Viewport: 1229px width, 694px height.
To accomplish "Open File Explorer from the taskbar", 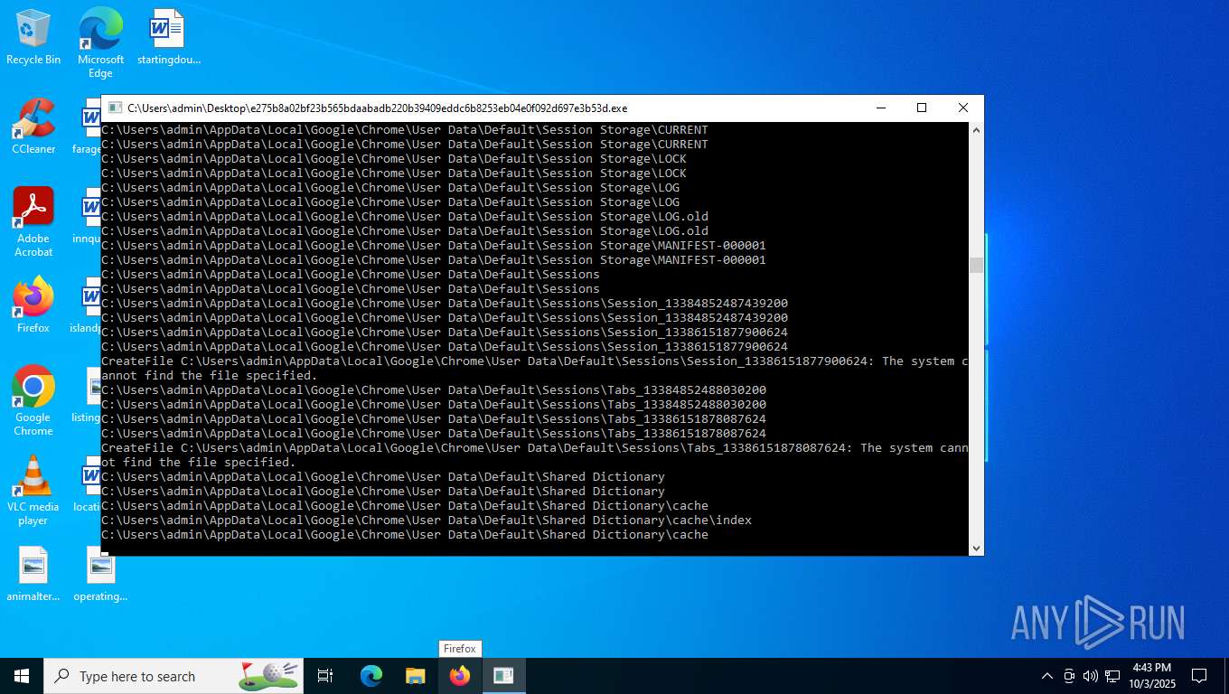I will pos(415,676).
